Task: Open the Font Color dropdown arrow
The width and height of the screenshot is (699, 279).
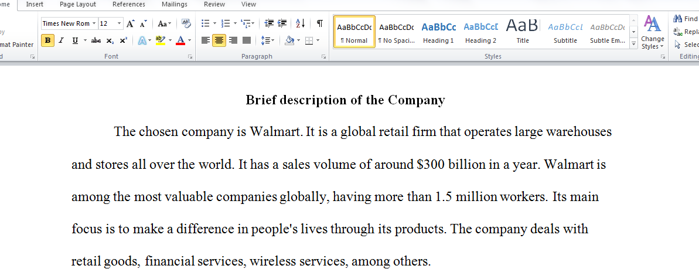Action: click(189, 40)
